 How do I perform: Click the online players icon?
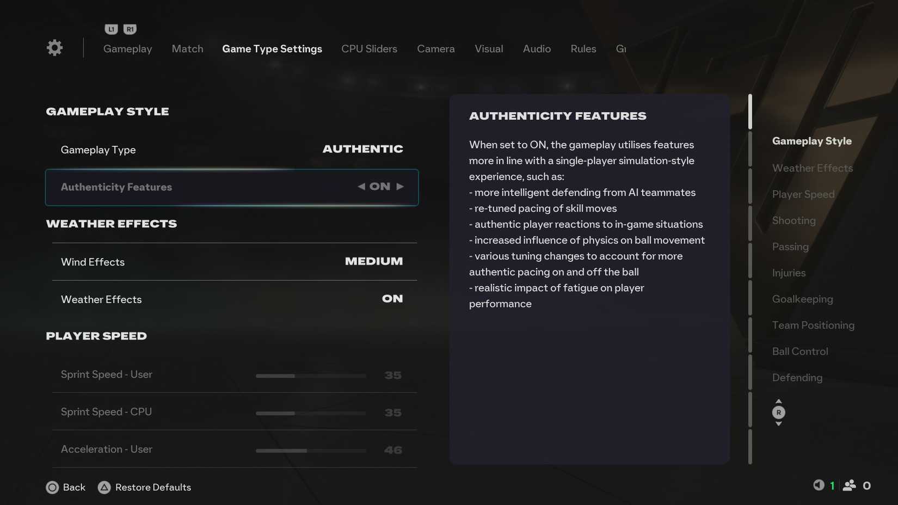849,485
